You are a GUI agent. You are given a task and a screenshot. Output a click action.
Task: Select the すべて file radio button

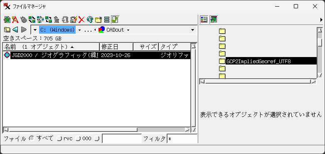point(31,139)
